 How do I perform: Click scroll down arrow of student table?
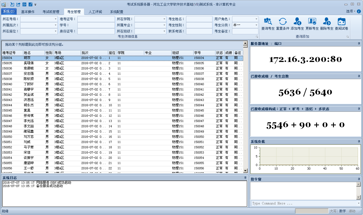pos(245,171)
